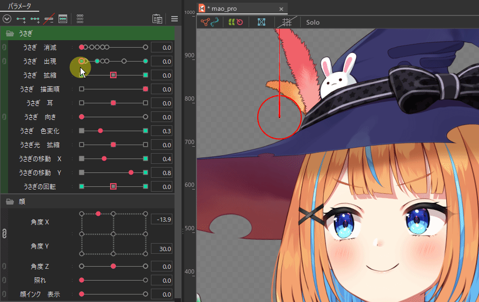Close the mao_pro tab

[281, 9]
